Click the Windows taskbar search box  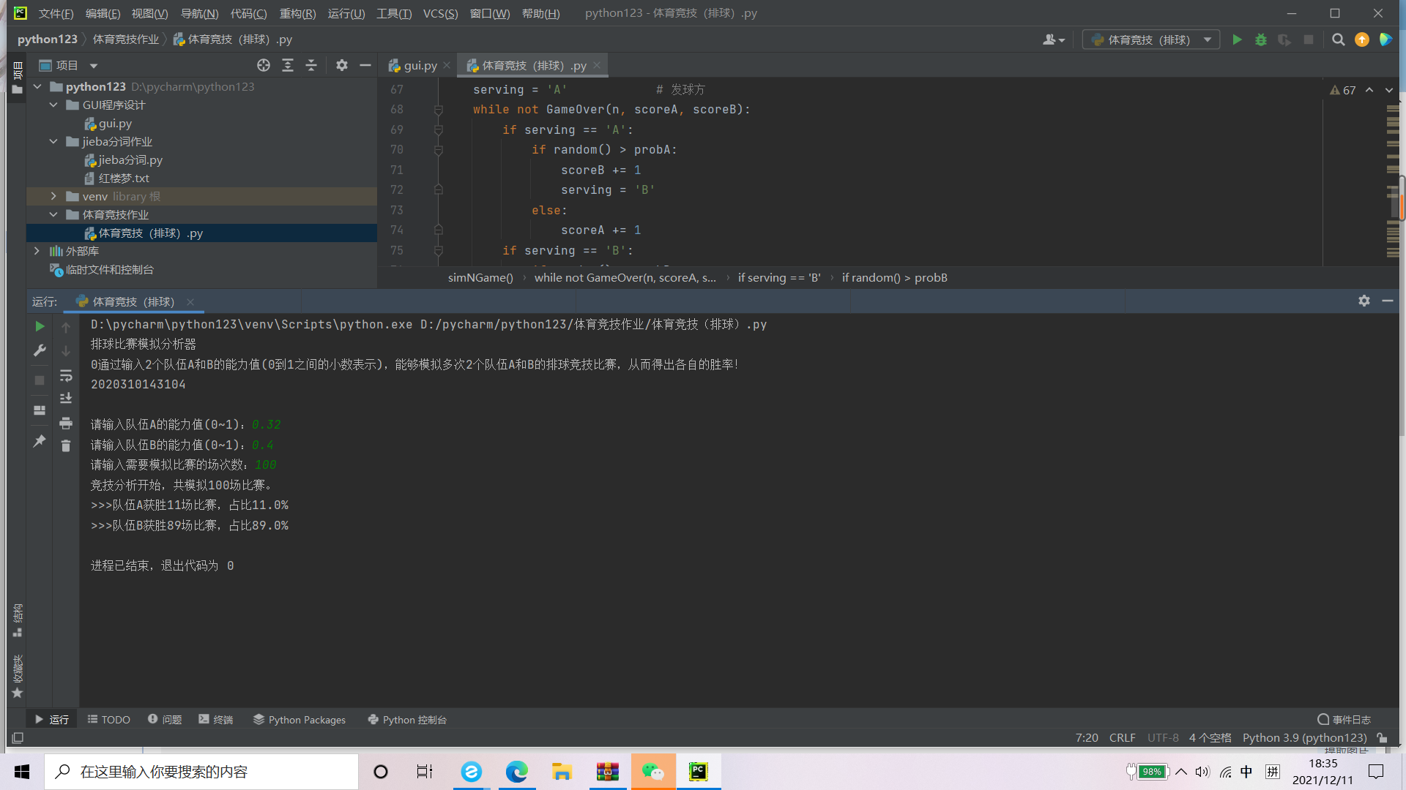click(x=201, y=772)
